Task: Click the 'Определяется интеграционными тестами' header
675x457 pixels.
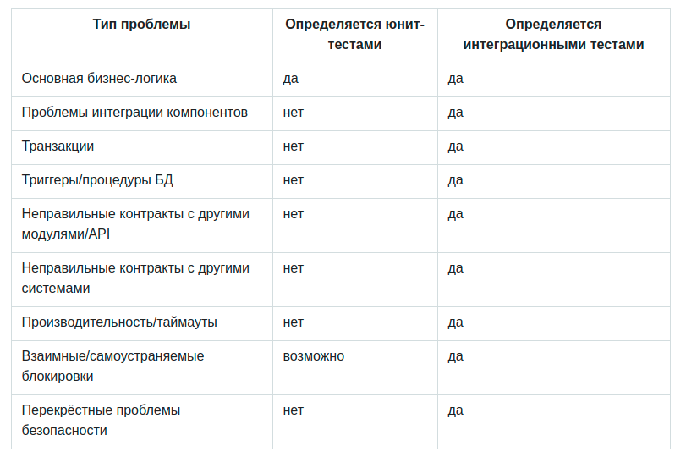Action: [552, 35]
